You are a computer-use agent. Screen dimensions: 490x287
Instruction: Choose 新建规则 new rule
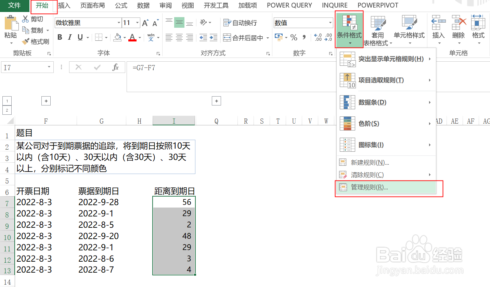pyautogui.click(x=386, y=163)
